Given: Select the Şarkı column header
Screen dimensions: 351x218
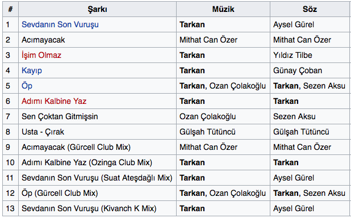Looking at the screenshot, I should tap(97, 9).
